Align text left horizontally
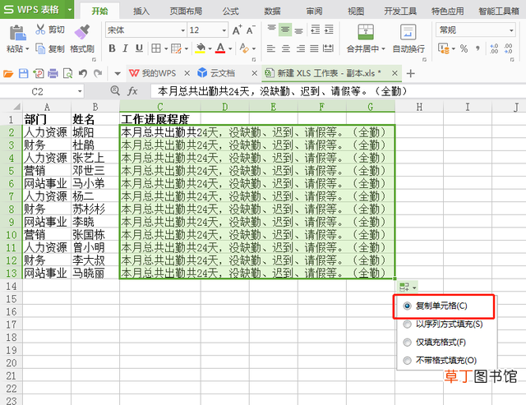This screenshot has width=526, height=405. tap(271, 48)
